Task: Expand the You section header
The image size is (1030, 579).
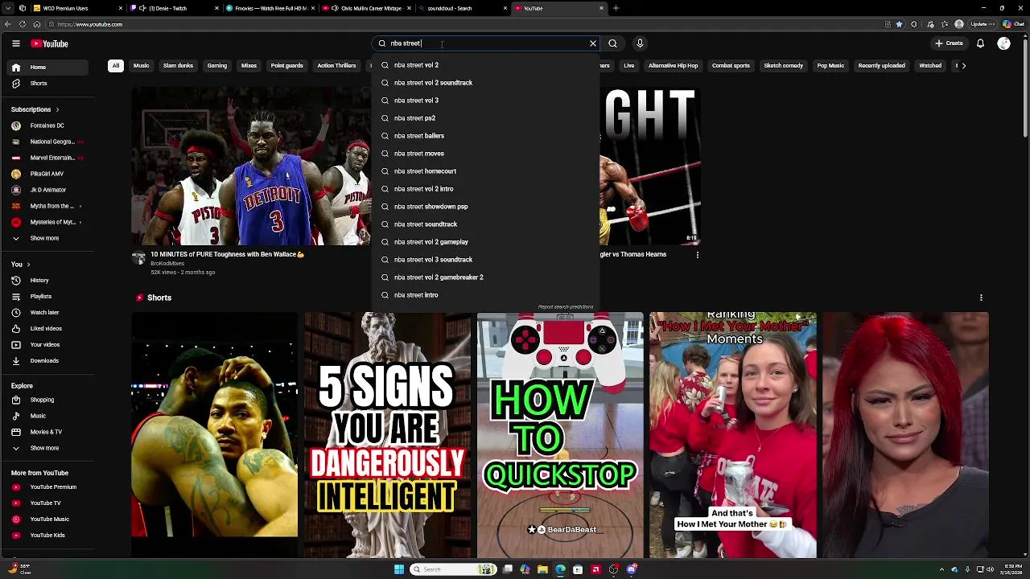Action: pyautogui.click(x=21, y=265)
